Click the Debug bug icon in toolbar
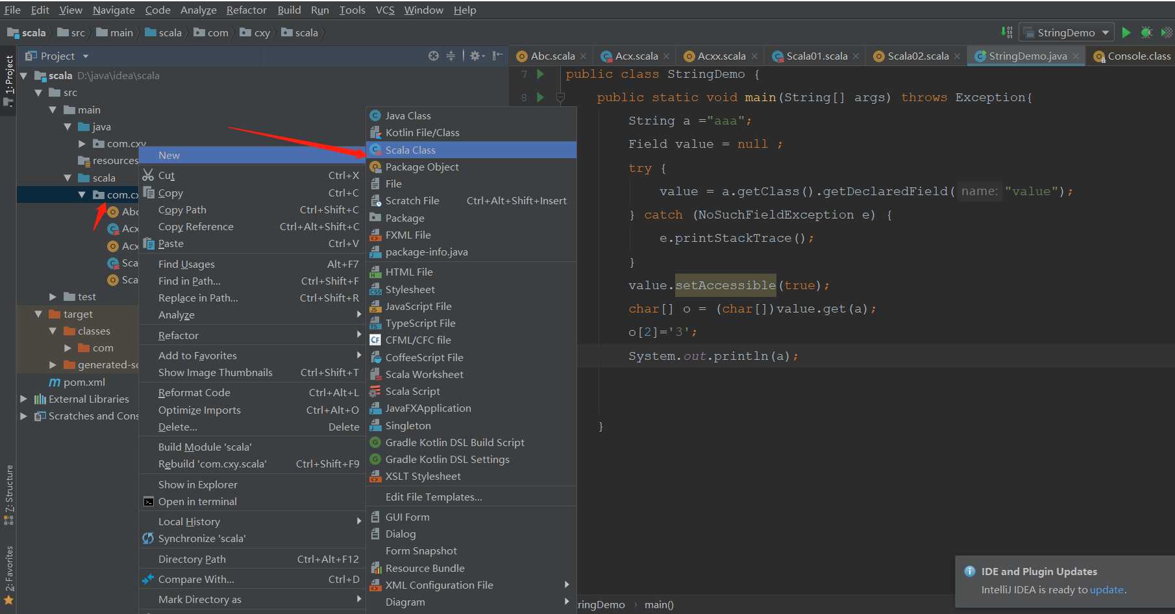Viewport: 1175px width, 614px height. 1147,32
